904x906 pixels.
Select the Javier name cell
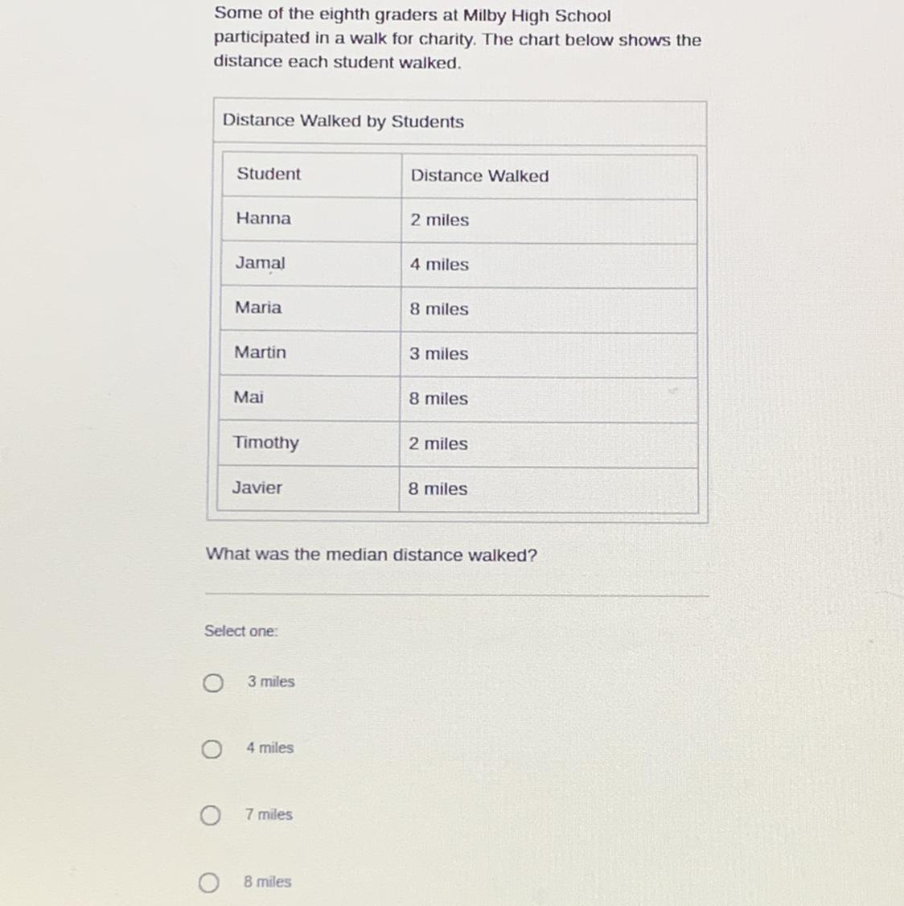coord(308,488)
